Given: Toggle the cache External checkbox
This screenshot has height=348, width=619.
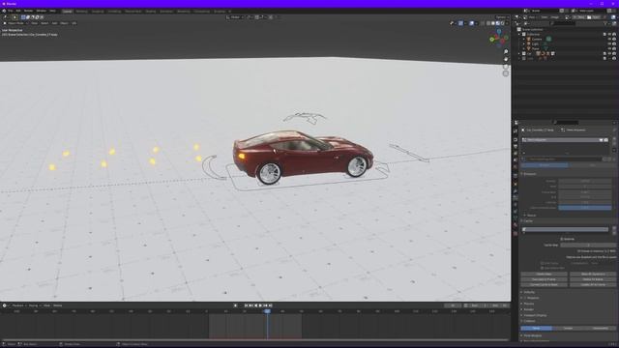Looking at the screenshot, I should pyautogui.click(x=562, y=239).
